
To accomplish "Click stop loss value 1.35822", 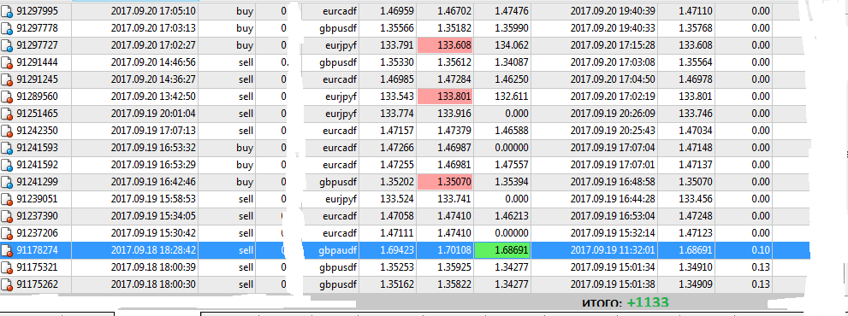I will point(454,284).
